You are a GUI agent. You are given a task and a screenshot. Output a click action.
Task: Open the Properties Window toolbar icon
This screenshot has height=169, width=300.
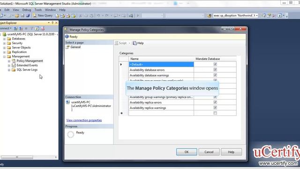[269, 15]
